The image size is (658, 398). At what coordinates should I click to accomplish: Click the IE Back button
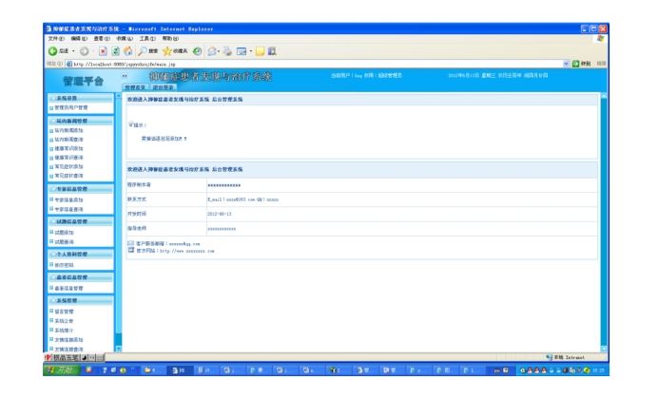coord(58,51)
